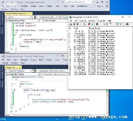Open the View menu in Diagnostics.Debug Visual Studio

[x=15, y=60]
